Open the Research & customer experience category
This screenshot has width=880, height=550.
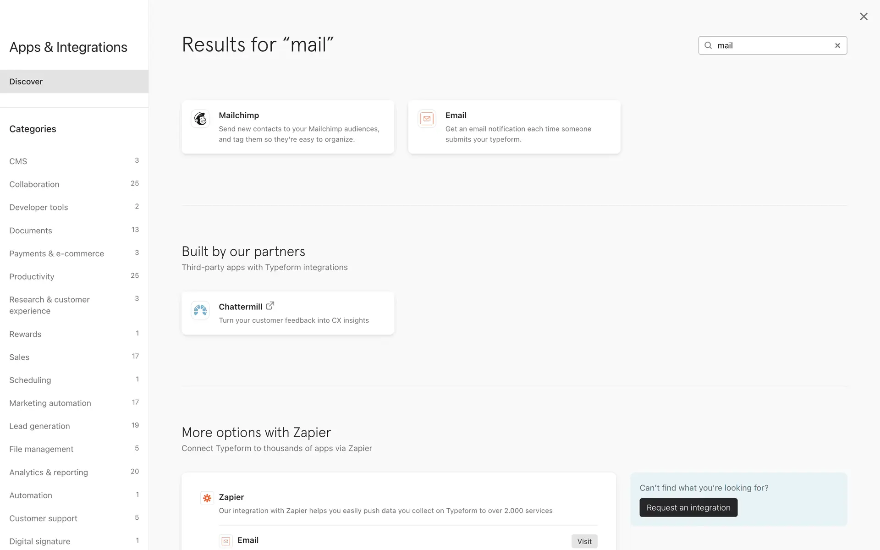coord(49,305)
